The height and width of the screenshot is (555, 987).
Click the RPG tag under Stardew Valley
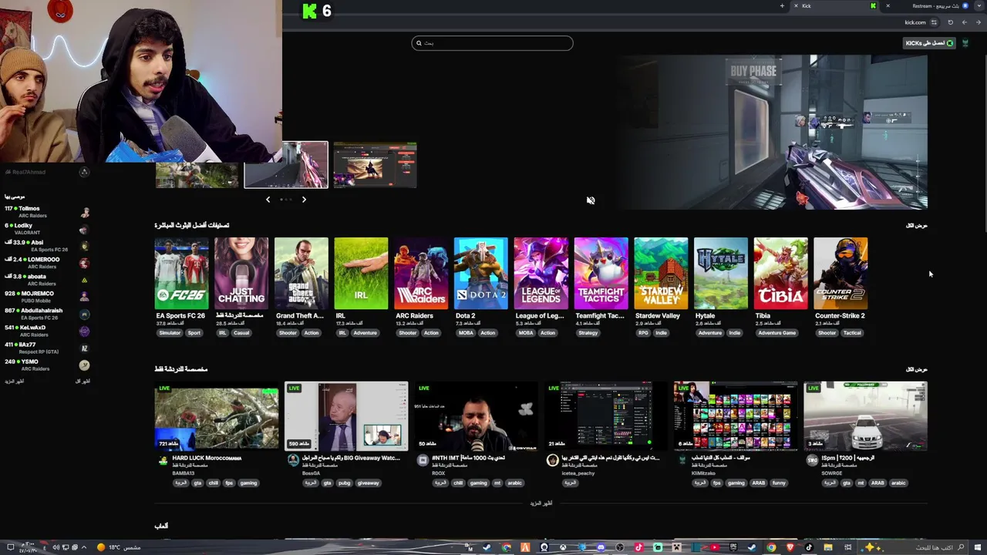(643, 333)
